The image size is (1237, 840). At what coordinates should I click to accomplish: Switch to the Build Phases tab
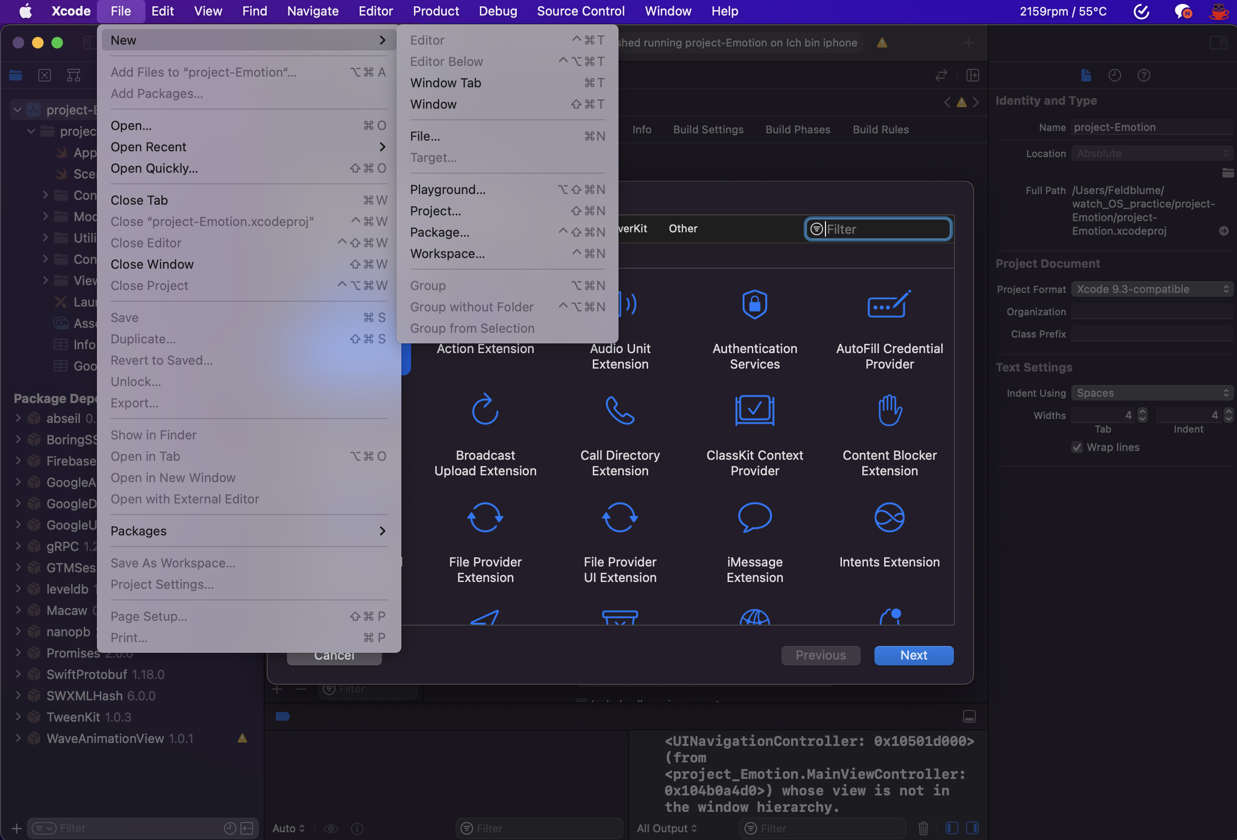point(797,129)
